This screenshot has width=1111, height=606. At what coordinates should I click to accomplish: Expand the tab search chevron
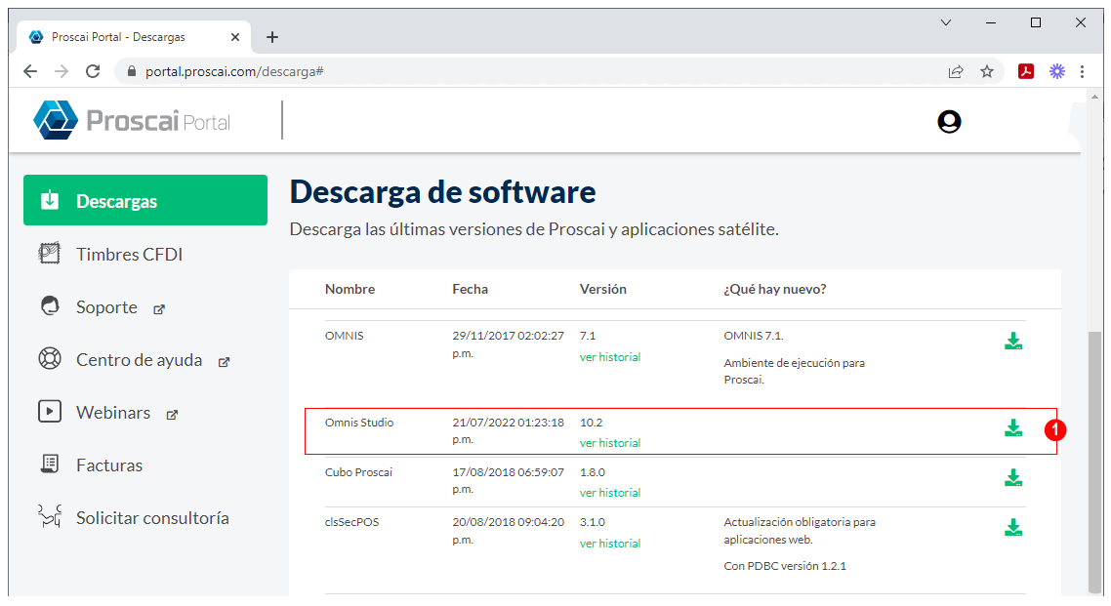[x=946, y=22]
